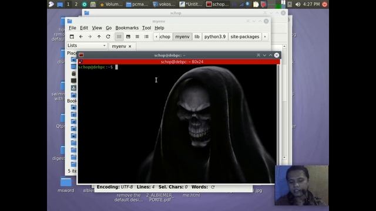
Task: Click the site-packages path bar button
Action: (245, 36)
